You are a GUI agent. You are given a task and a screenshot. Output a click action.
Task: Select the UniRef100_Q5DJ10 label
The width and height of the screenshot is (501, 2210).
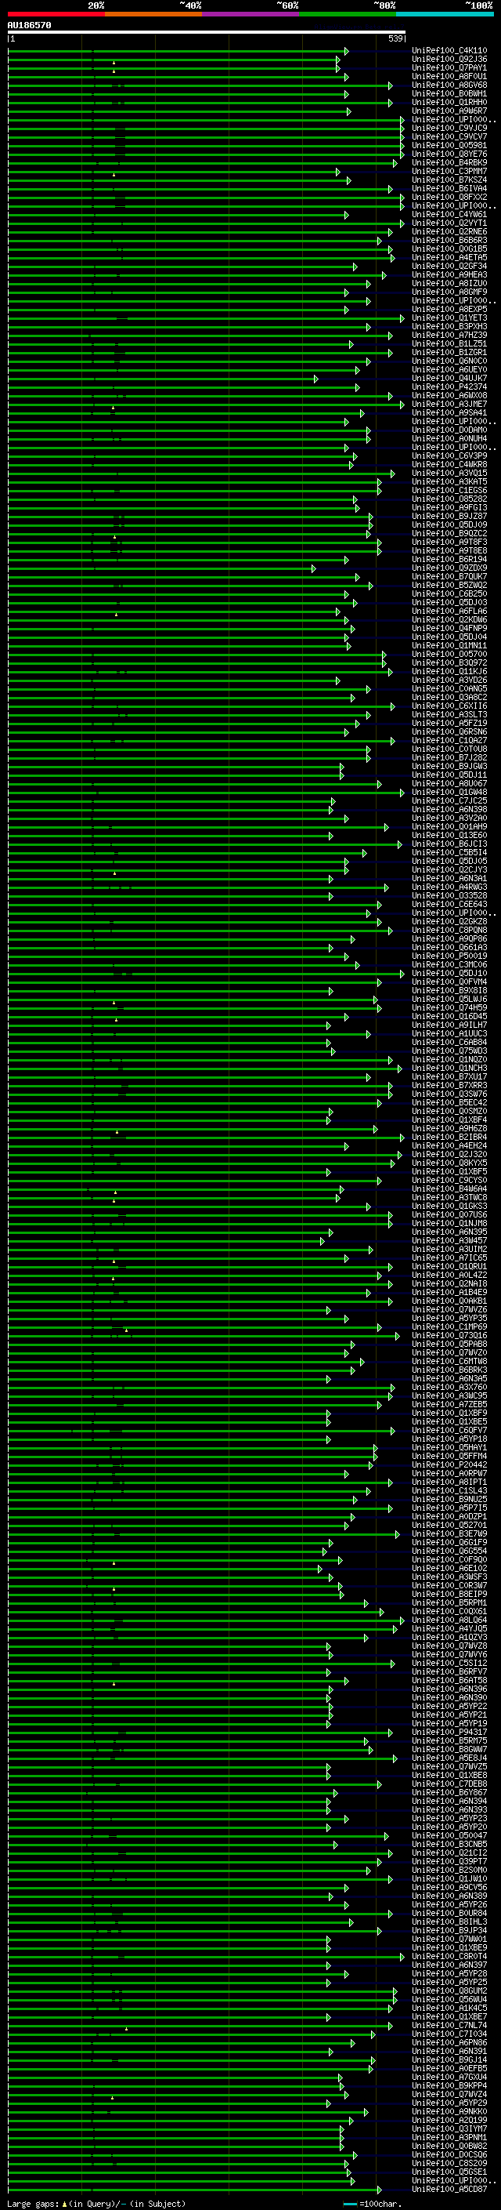point(449,974)
